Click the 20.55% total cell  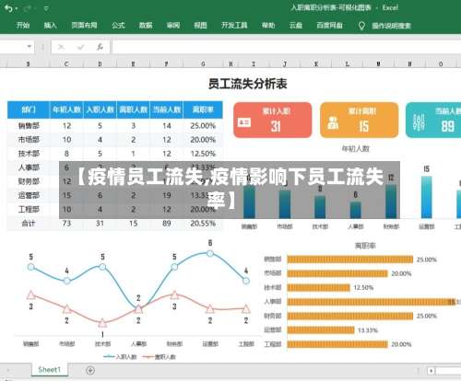click(x=203, y=224)
